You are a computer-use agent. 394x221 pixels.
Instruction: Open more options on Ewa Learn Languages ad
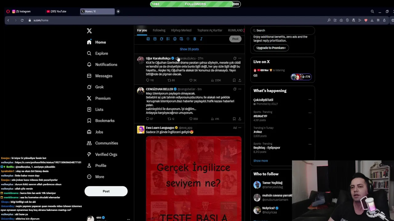coord(240,128)
